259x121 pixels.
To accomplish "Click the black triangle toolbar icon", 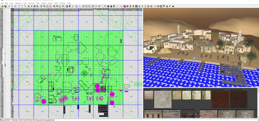I will click(x=173, y=5).
